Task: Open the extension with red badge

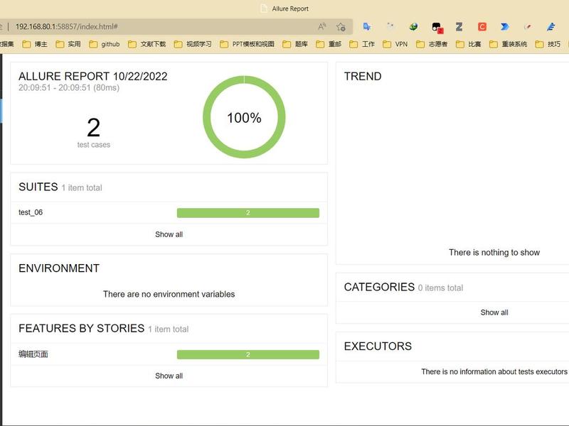Action: click(437, 27)
